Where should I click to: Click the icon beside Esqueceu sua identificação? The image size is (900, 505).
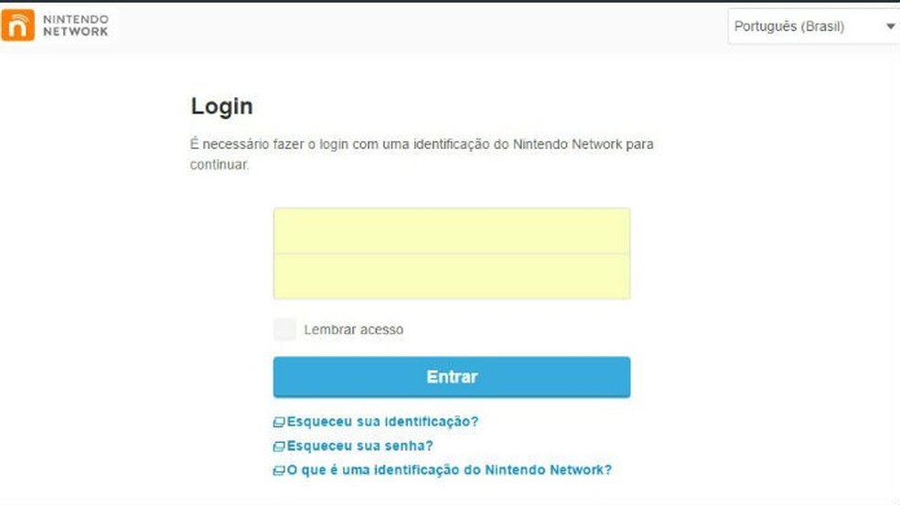click(x=279, y=423)
